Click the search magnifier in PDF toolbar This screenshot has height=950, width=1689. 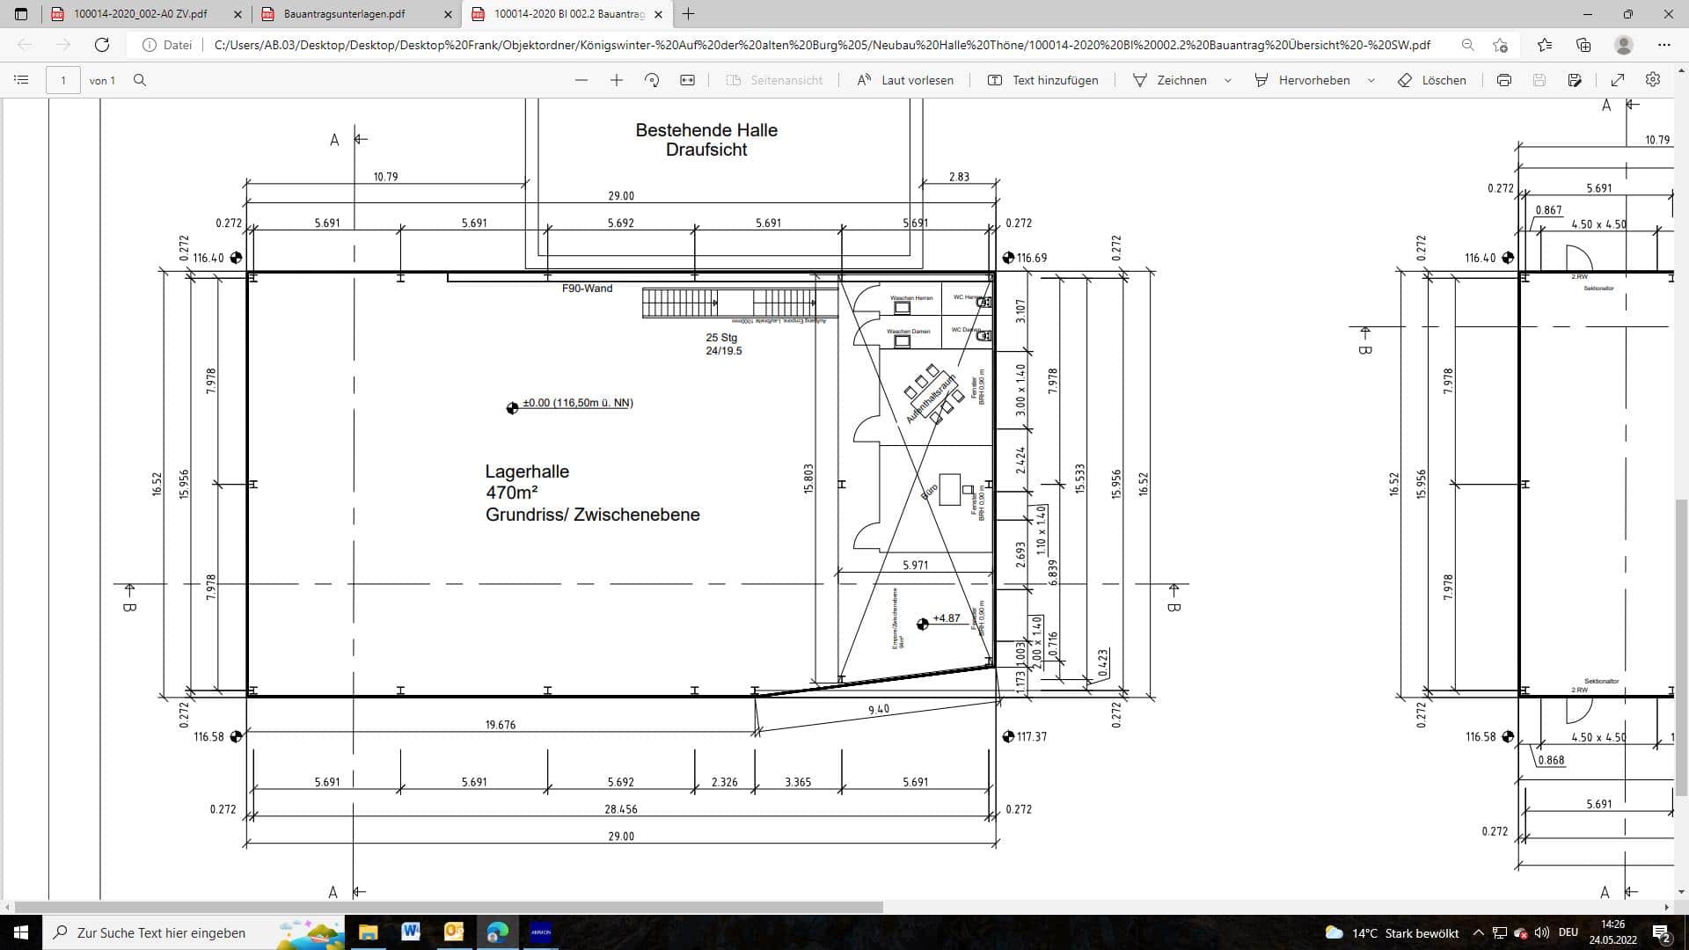[x=140, y=80]
